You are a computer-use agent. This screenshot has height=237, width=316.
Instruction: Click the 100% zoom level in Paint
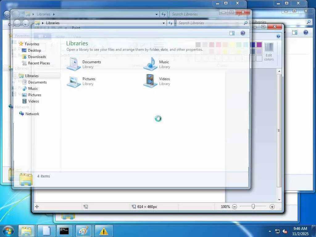225,207
